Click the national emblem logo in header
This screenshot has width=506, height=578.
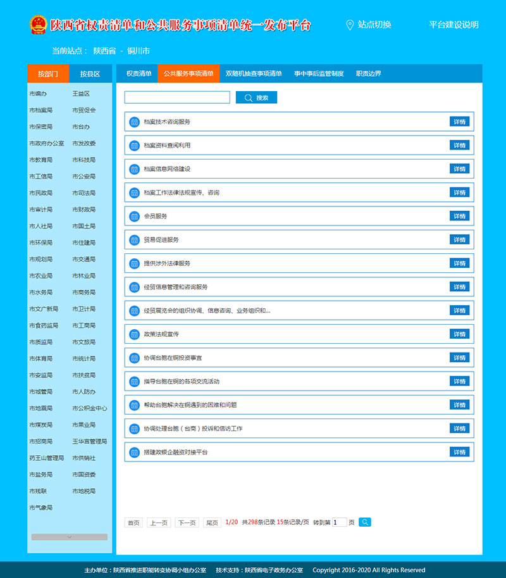(38, 25)
